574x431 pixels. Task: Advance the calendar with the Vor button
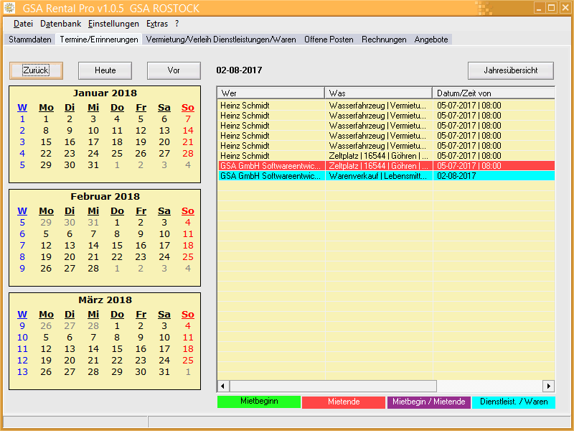click(x=174, y=70)
